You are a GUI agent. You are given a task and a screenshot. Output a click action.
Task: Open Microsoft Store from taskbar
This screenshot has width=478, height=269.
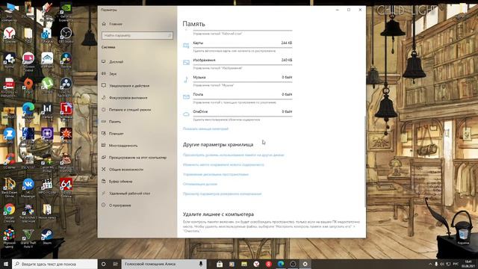point(220,264)
